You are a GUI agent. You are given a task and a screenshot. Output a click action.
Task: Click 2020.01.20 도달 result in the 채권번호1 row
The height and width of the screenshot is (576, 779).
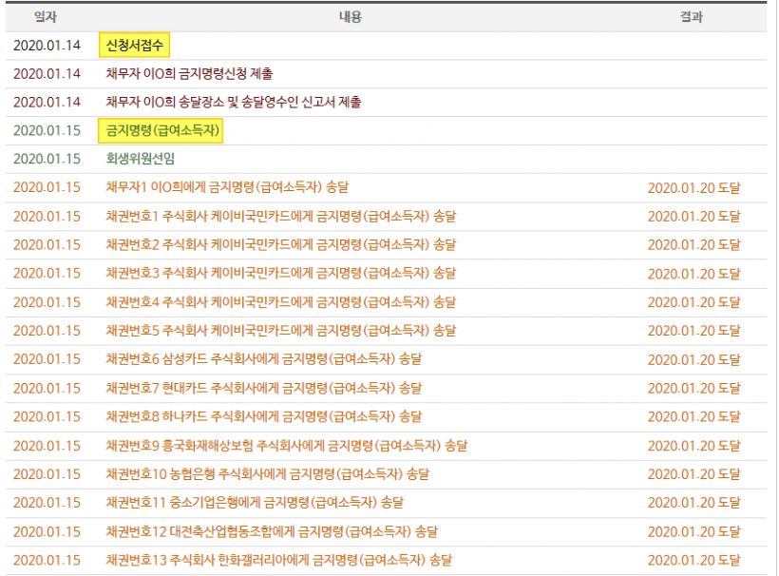tap(694, 216)
